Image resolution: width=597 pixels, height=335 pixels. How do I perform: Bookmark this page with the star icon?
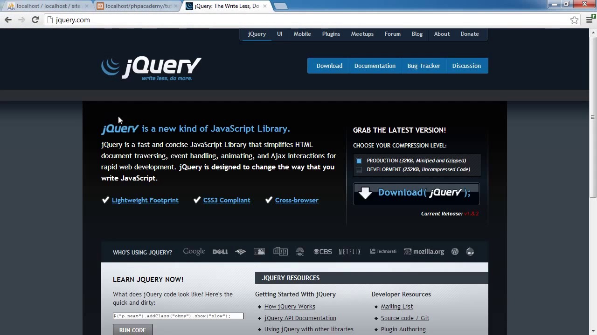[x=575, y=20]
